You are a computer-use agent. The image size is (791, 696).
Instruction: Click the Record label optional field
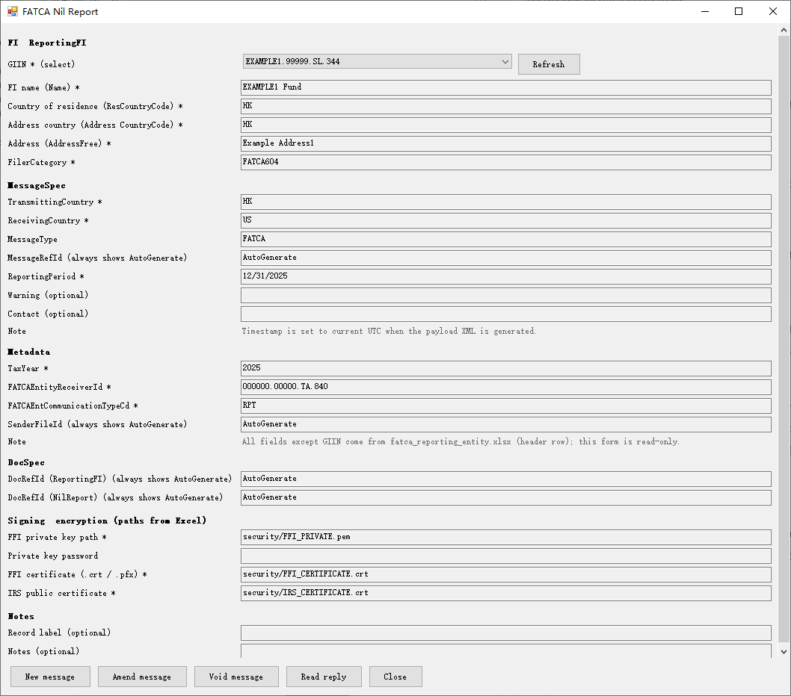[x=505, y=633]
